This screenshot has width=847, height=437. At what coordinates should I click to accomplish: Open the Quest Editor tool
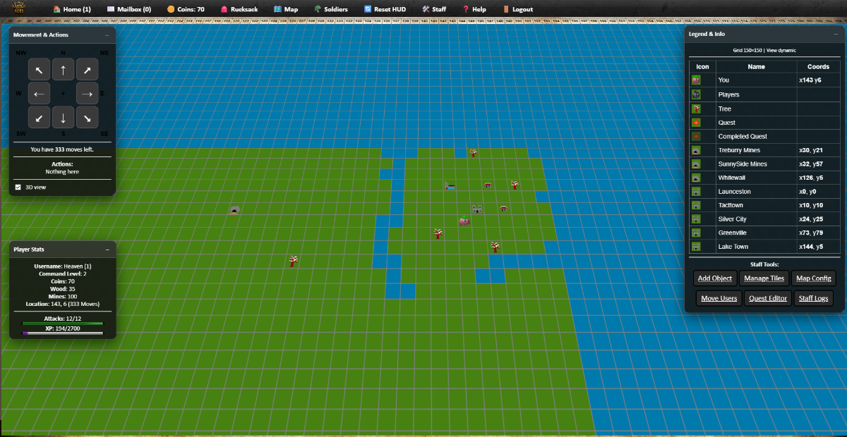point(767,298)
